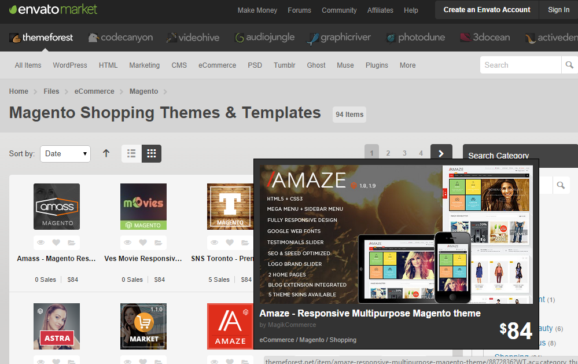Go to Home in the breadcrumb
This screenshot has width=578, height=364.
tap(19, 91)
